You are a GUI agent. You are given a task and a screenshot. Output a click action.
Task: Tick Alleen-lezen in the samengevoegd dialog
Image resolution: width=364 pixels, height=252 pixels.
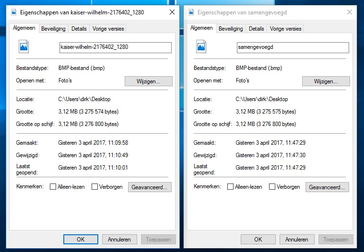click(x=231, y=187)
